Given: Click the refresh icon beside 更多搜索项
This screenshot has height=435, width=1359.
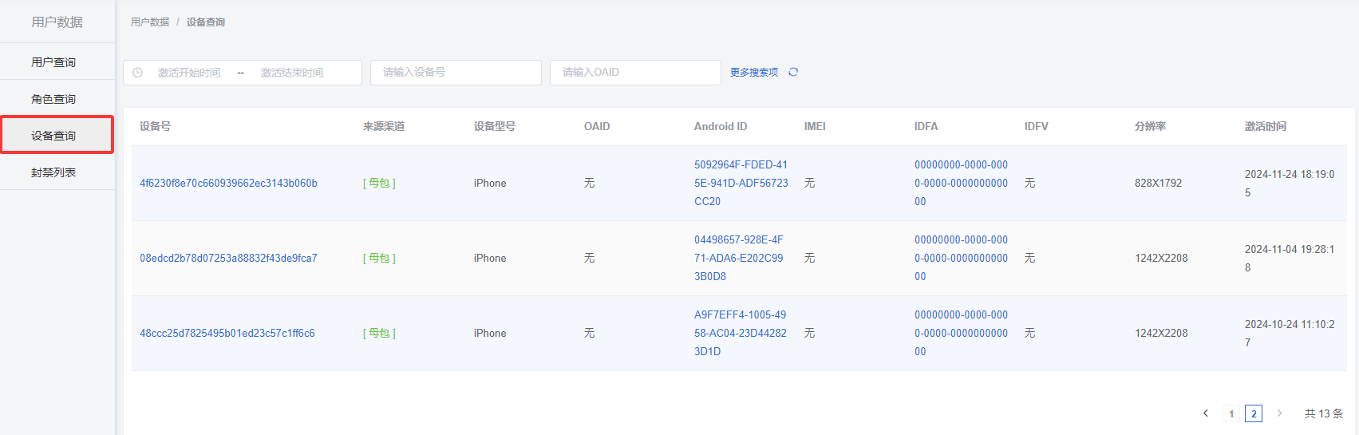Looking at the screenshot, I should (x=793, y=72).
